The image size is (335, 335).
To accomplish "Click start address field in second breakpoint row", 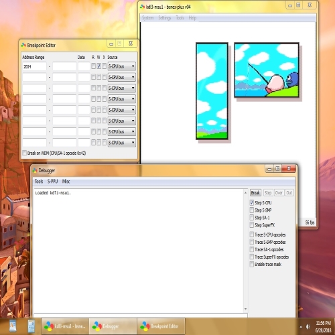I will (x=34, y=77).
